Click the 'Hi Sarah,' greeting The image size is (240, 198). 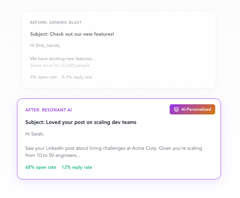[35, 134]
